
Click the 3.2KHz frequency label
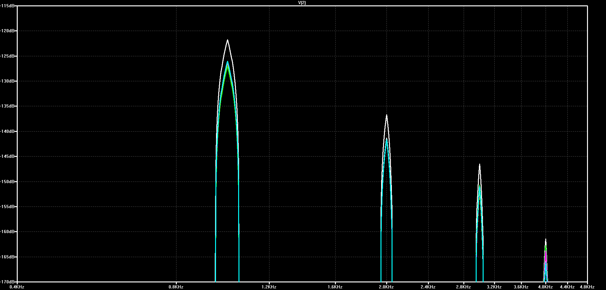coord(494,287)
